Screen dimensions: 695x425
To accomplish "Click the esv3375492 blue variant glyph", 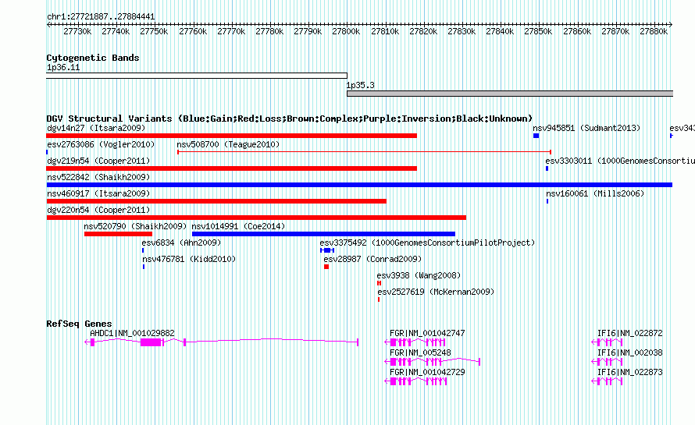I will [x=327, y=250].
